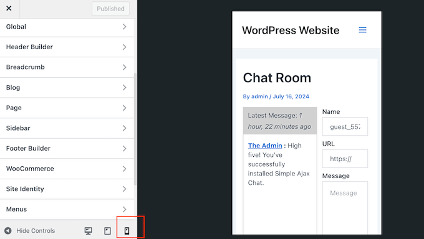
Task: Click the Published button
Action: tap(110, 9)
